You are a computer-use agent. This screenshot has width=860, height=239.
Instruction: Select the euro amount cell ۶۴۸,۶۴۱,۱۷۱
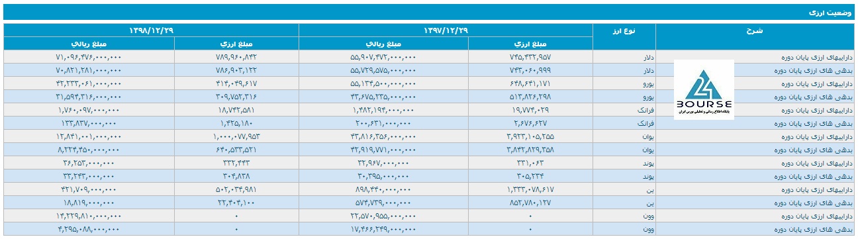click(x=530, y=83)
